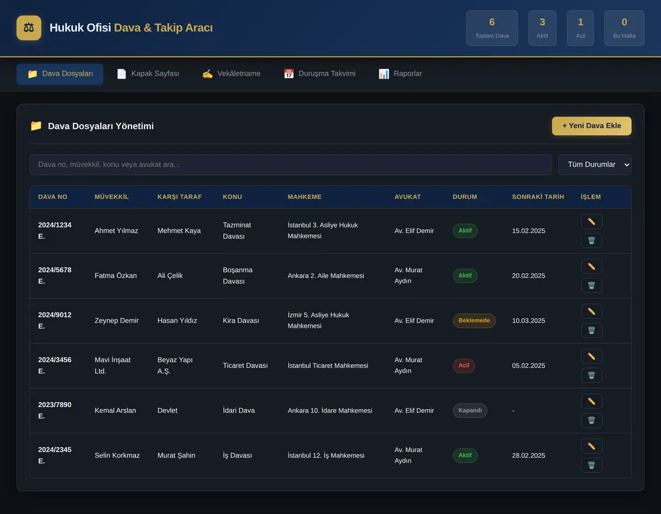Delete Kemal Arslan's case with trash icon
The height and width of the screenshot is (514, 661).
(x=592, y=420)
